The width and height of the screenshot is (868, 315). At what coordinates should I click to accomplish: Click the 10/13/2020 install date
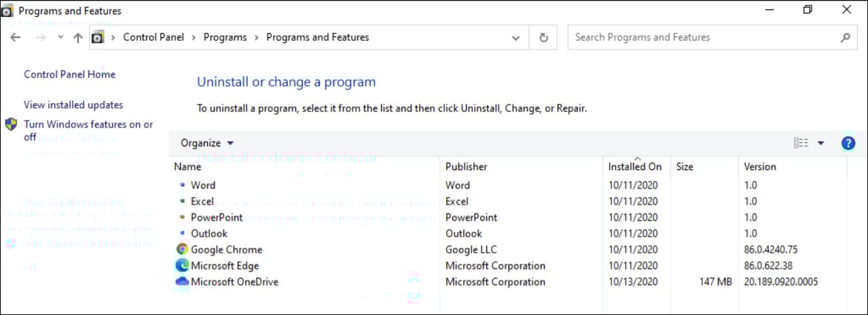[633, 282]
